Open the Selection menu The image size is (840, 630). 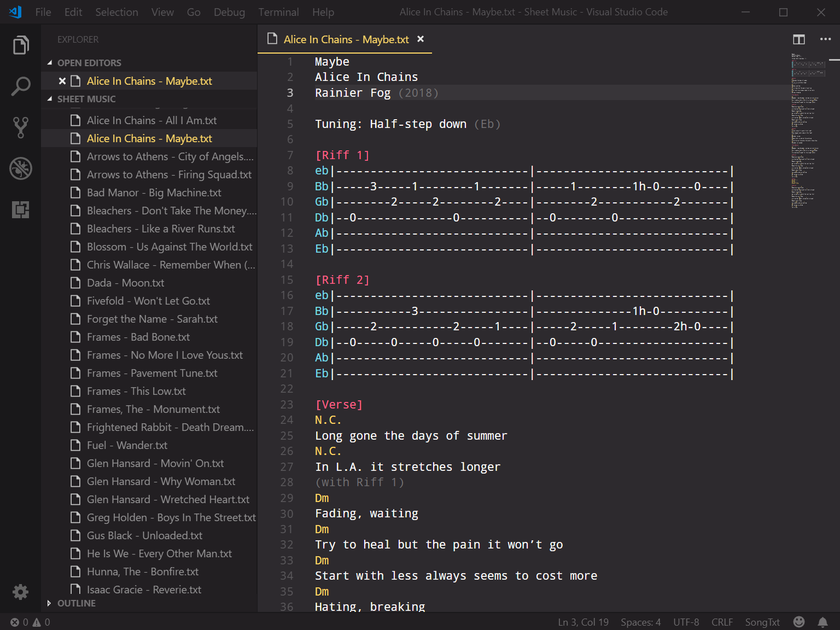coord(116,12)
